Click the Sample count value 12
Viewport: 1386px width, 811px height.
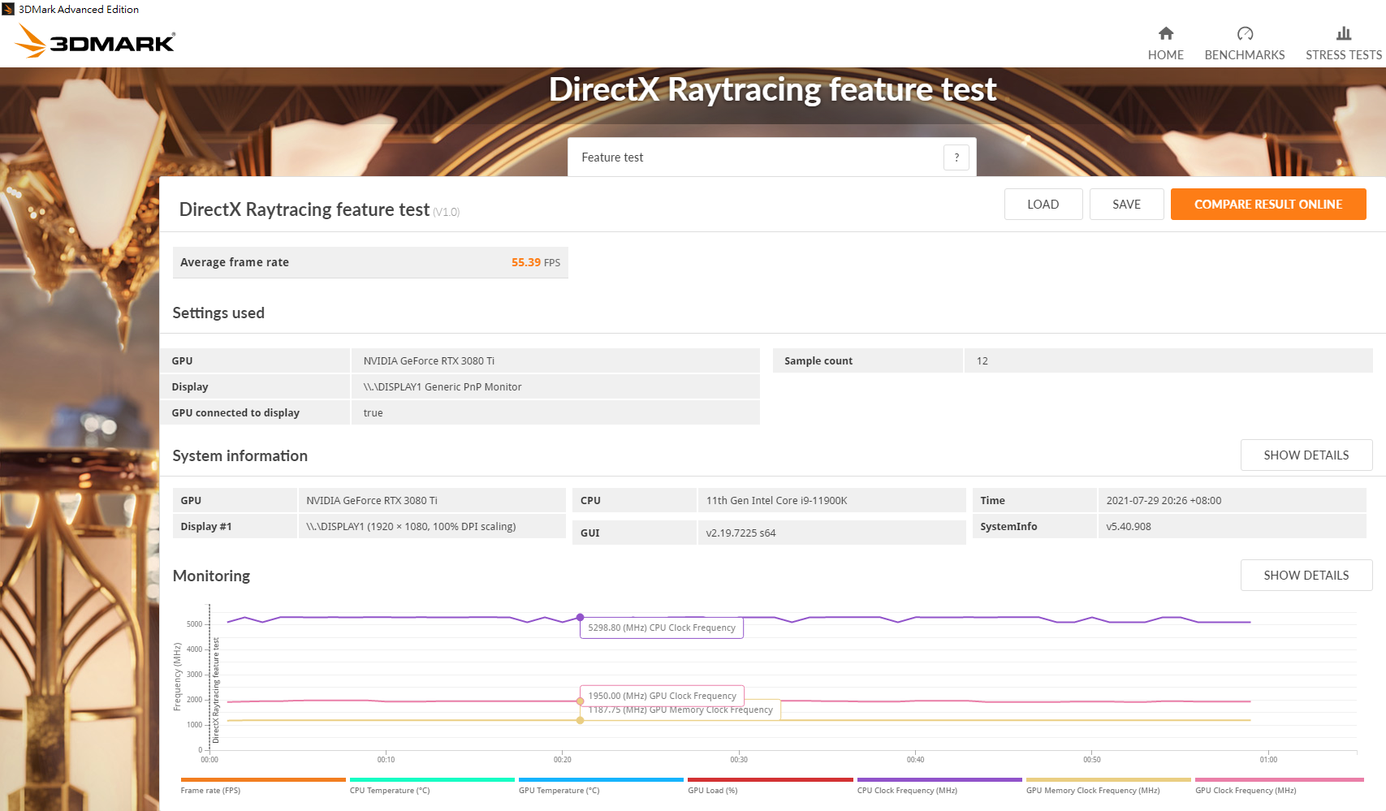(x=982, y=361)
